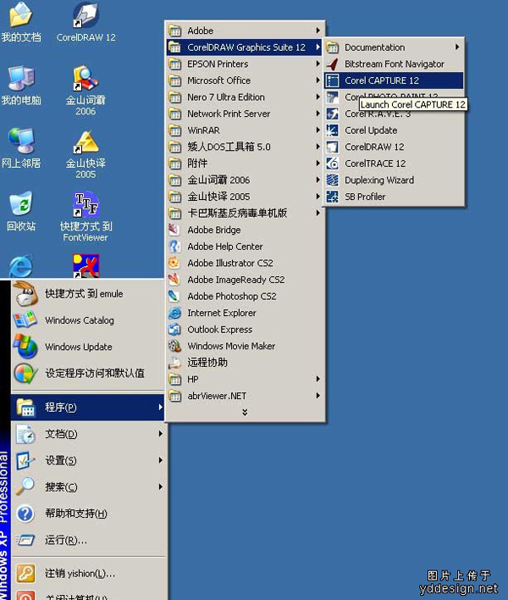Expand the WinRAR submenu arrow

pos(317,131)
